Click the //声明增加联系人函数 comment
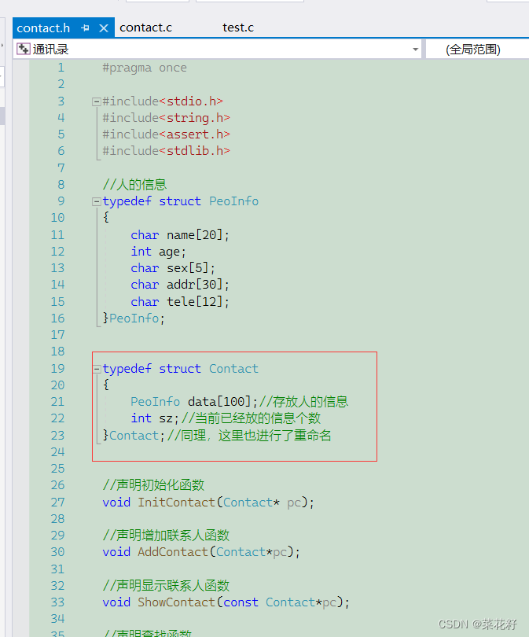The height and width of the screenshot is (637, 529). tap(166, 536)
